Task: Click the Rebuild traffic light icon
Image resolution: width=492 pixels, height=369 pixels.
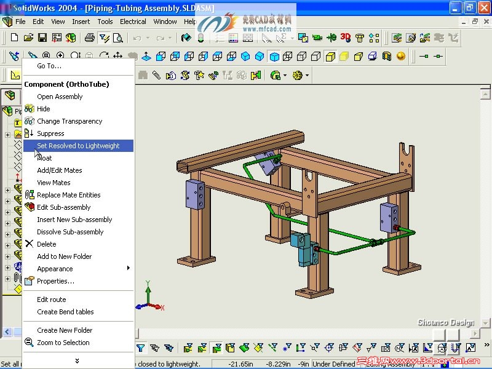Action: (201, 38)
